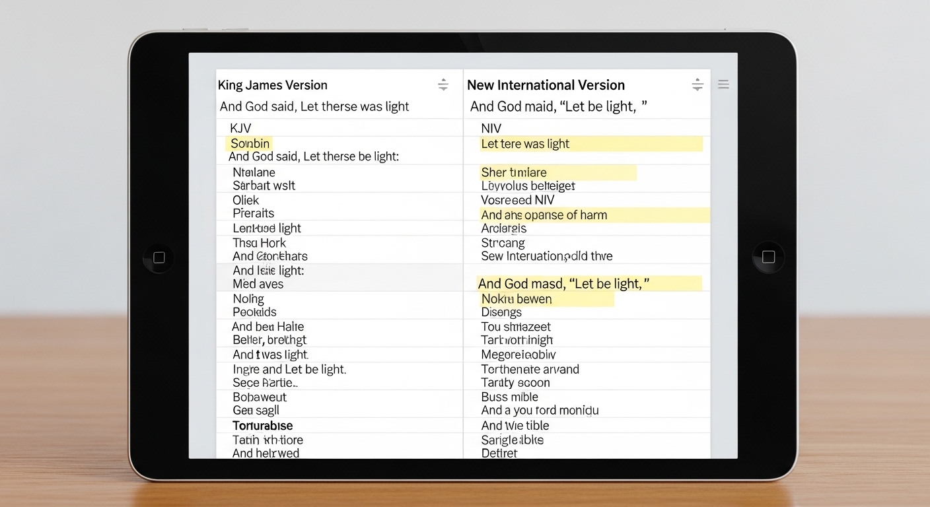
Task: Click 'Ingre and Let be light.' line
Action: (x=289, y=370)
